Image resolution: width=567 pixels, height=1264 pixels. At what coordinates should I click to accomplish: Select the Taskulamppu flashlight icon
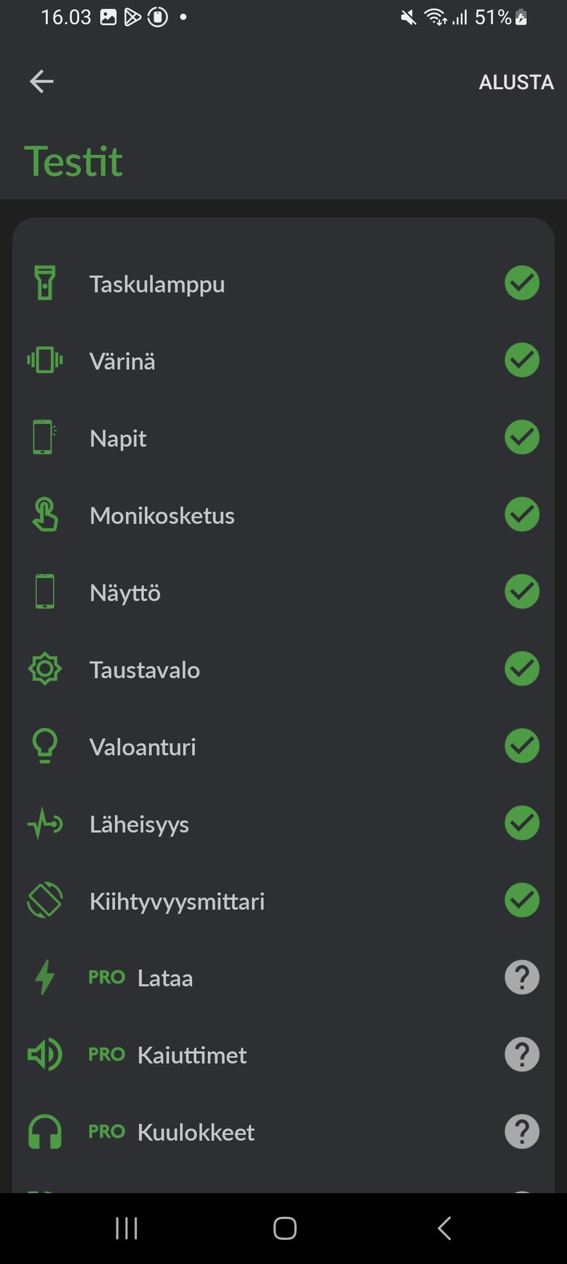click(x=45, y=284)
